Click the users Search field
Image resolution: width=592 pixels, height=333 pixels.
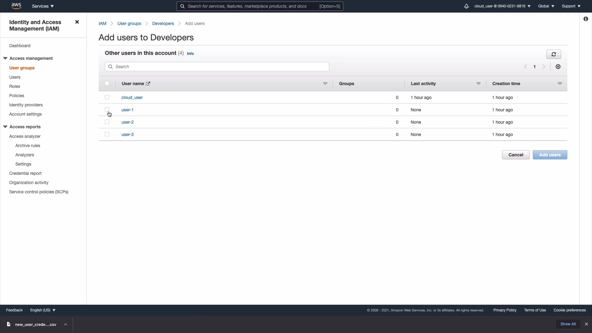point(217,67)
